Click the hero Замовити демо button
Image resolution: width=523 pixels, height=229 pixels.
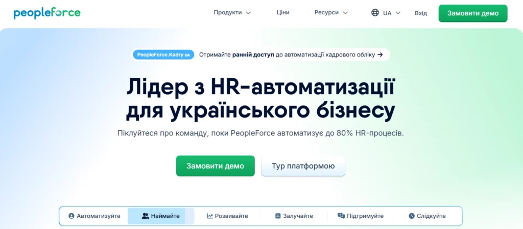pos(216,166)
